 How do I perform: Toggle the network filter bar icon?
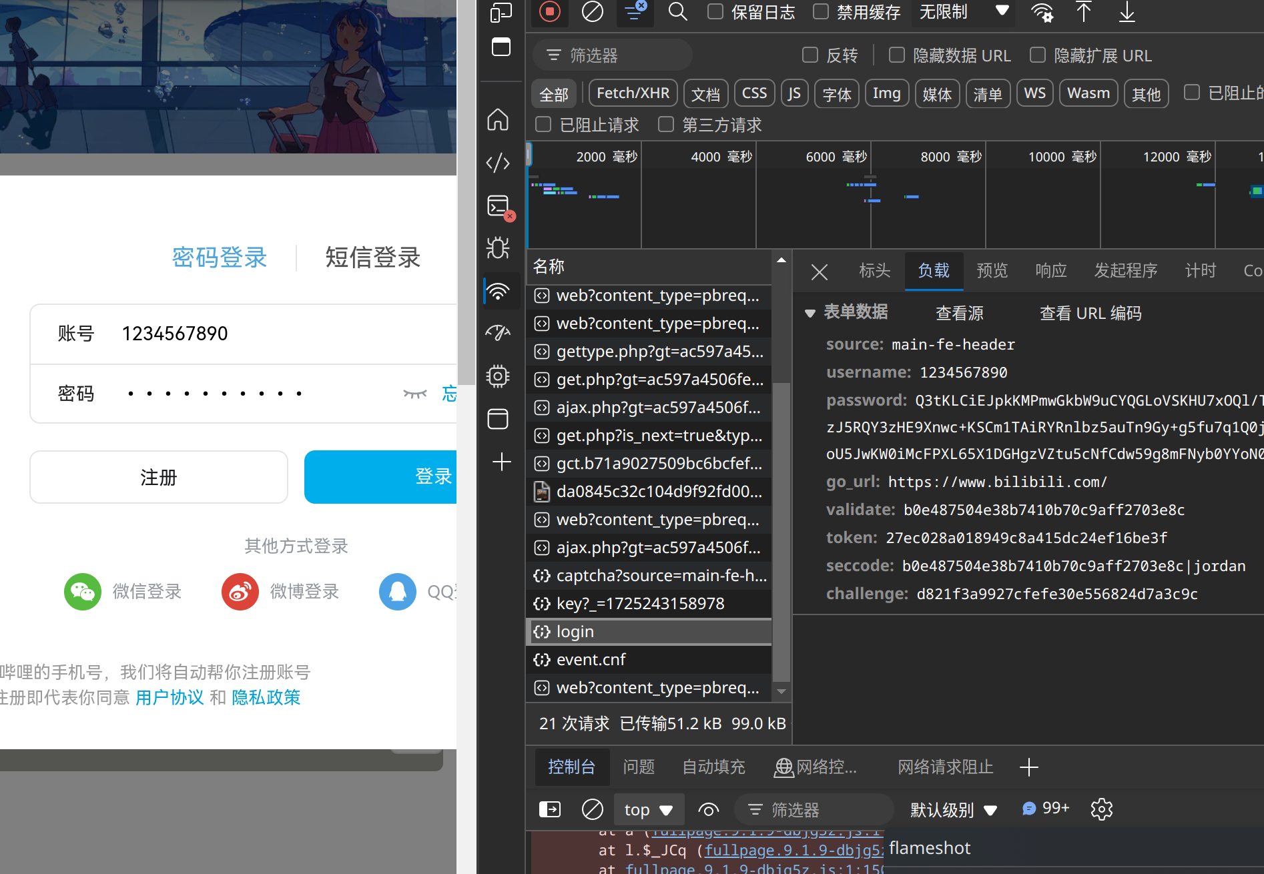coord(635,11)
